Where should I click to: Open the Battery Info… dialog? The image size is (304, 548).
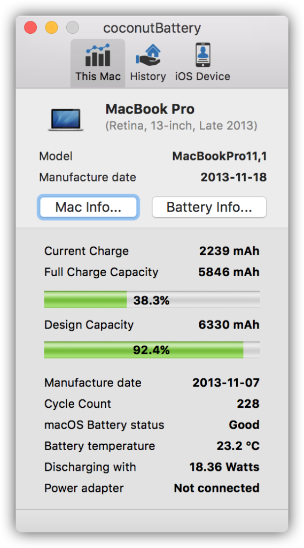pos(209,207)
